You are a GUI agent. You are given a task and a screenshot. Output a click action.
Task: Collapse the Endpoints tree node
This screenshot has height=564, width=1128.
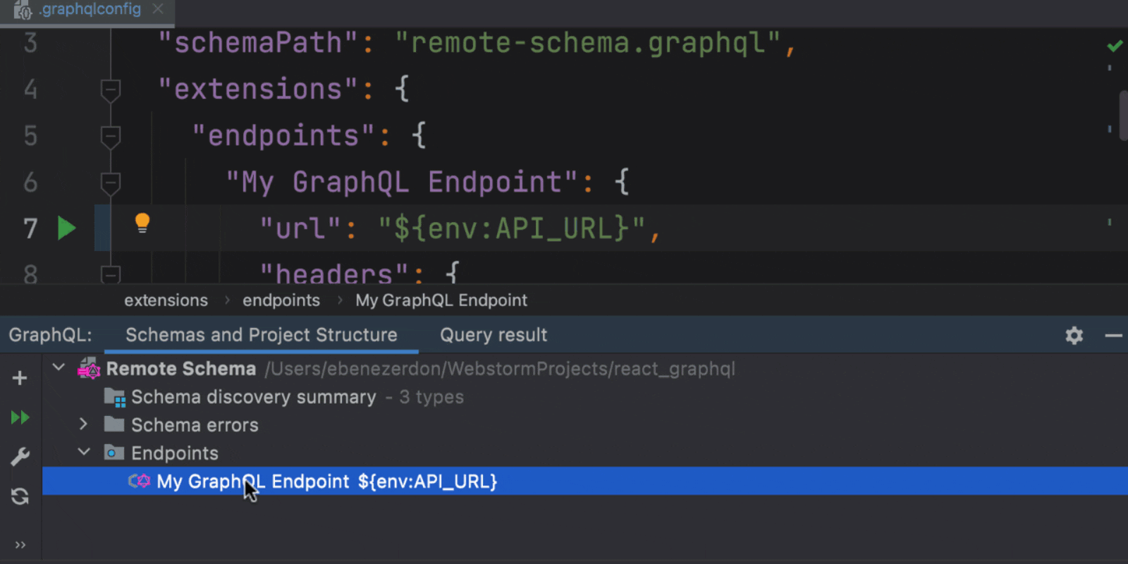click(83, 452)
